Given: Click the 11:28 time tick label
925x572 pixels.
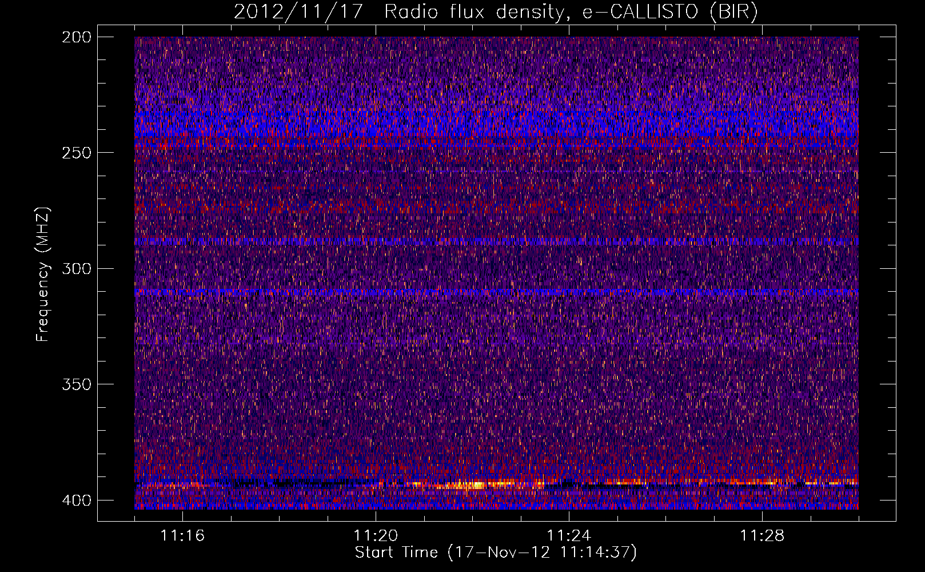Looking at the screenshot, I should 762,536.
